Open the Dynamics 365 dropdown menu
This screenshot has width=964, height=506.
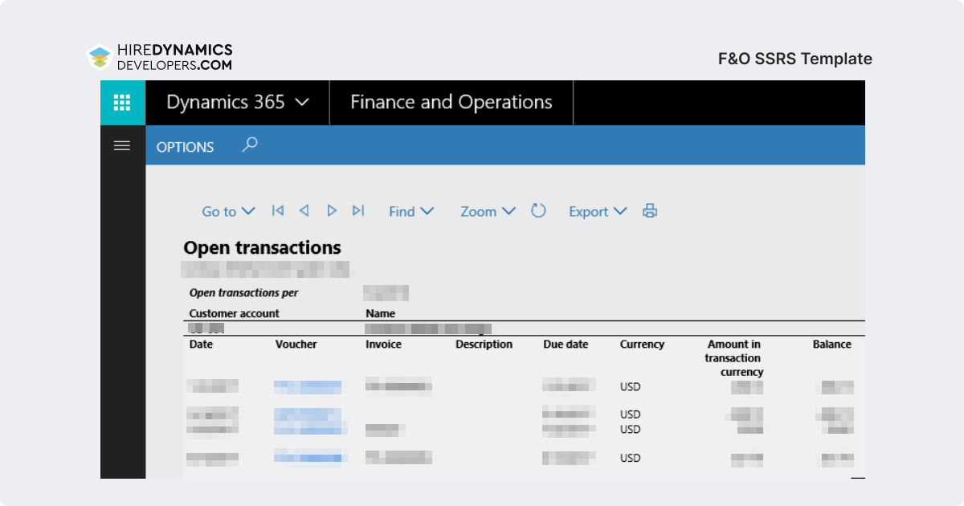pos(238,102)
